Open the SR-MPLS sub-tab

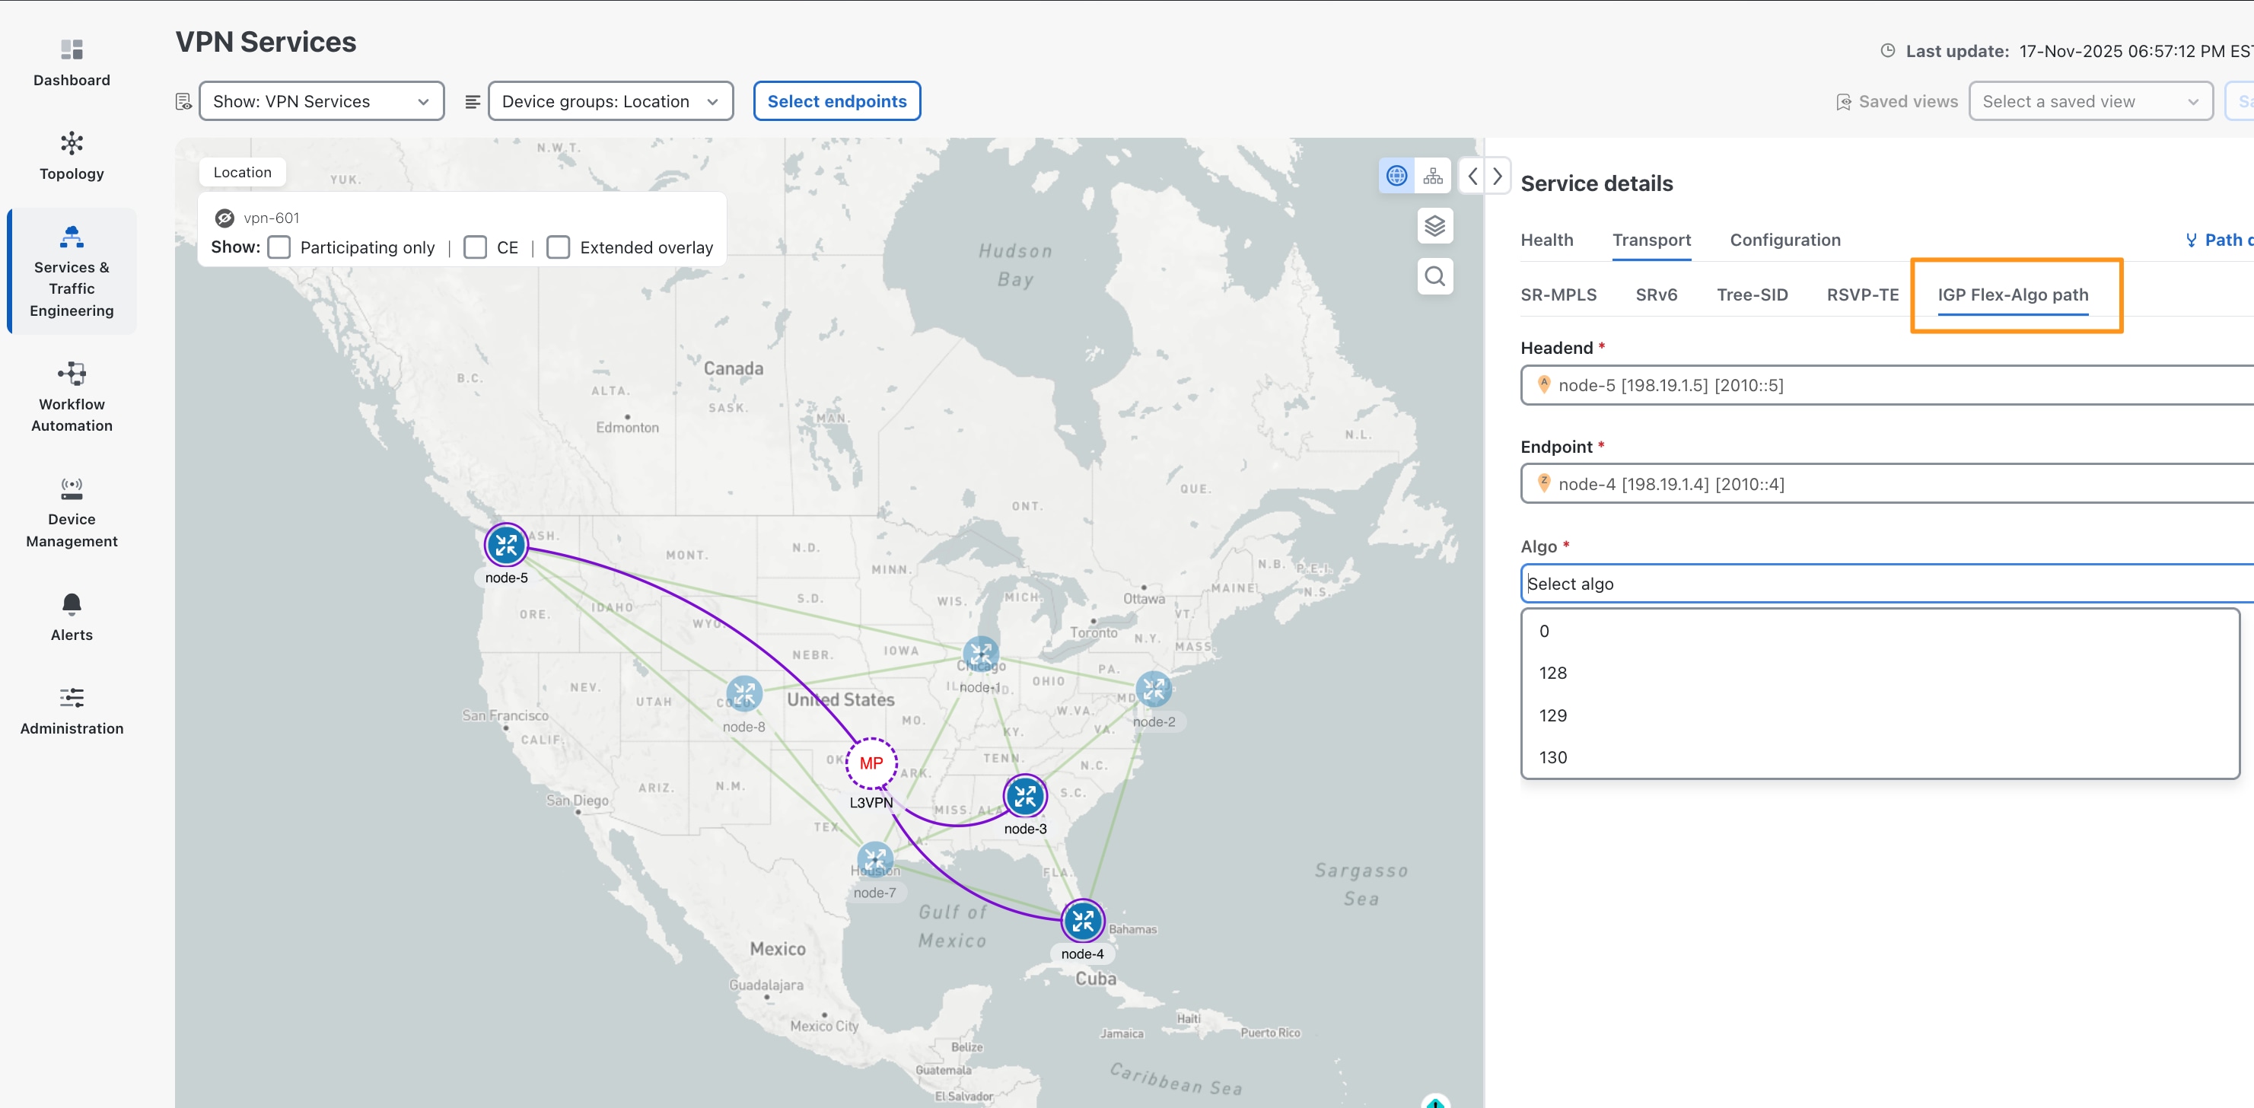click(1558, 295)
